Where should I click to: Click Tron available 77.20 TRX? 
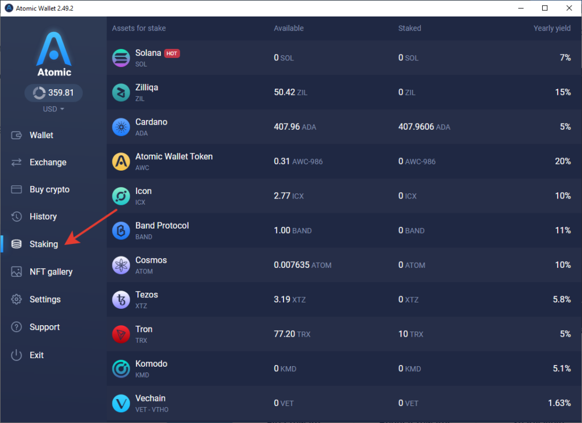[292, 334]
